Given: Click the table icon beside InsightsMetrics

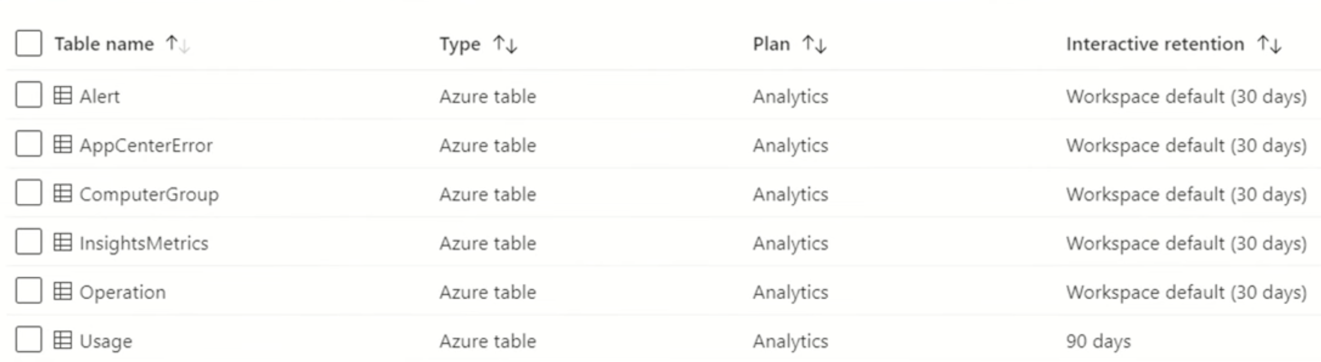Looking at the screenshot, I should [x=62, y=242].
